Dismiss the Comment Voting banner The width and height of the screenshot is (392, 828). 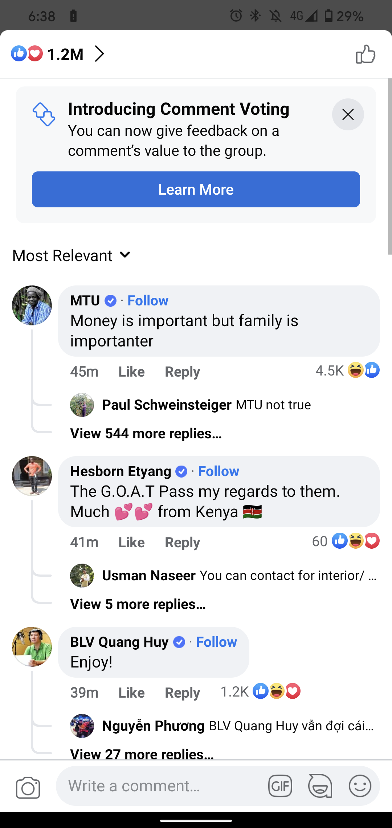348,115
